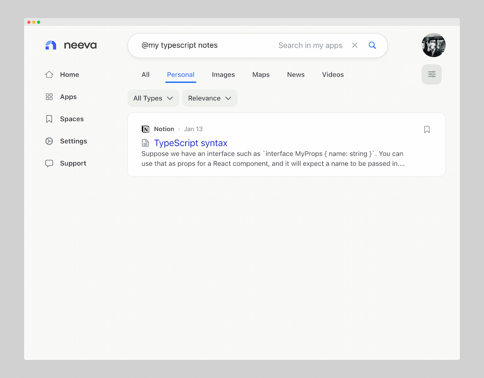Switch to the Images tab
The image size is (484, 378).
pyautogui.click(x=223, y=75)
